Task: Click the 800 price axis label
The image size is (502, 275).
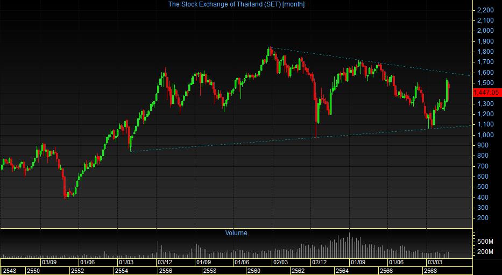Action: click(482, 156)
